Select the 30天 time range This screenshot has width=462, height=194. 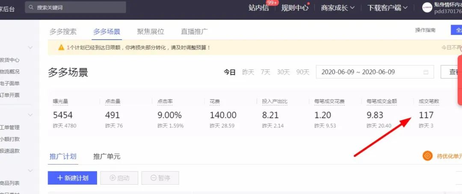click(283, 72)
